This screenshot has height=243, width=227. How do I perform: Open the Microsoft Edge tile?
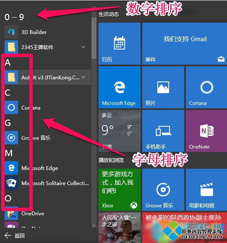pyautogui.click(x=120, y=87)
